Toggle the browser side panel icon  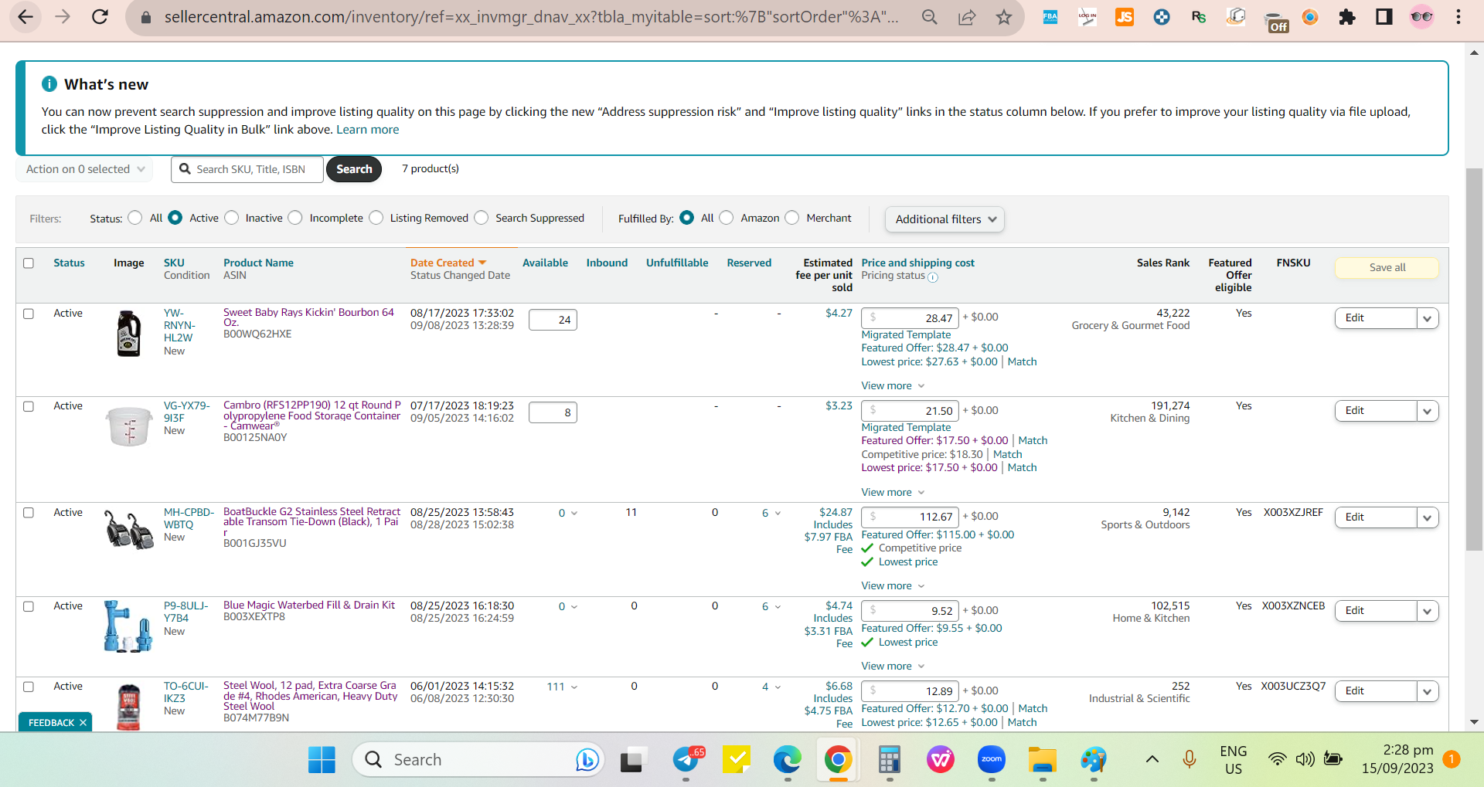1384,17
